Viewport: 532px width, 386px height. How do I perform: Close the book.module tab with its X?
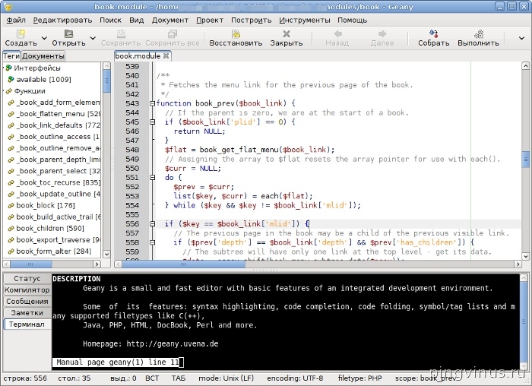click(166, 56)
